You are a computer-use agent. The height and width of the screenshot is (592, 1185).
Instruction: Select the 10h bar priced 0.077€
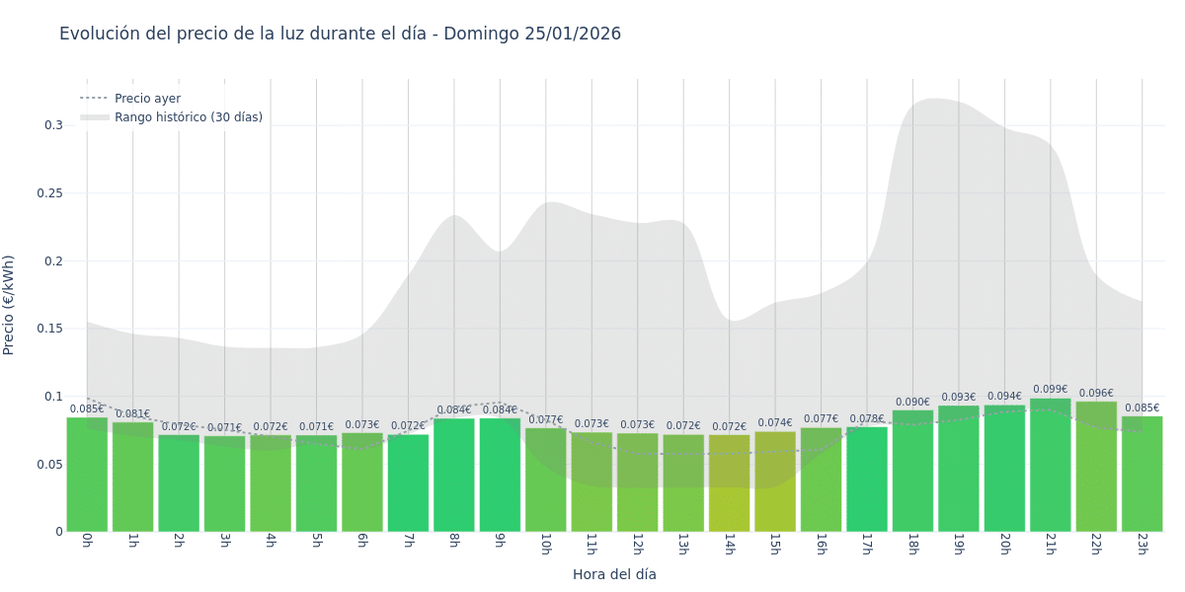click(x=545, y=481)
